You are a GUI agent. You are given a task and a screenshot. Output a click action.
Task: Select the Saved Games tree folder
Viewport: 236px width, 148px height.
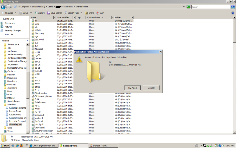click(13, 101)
